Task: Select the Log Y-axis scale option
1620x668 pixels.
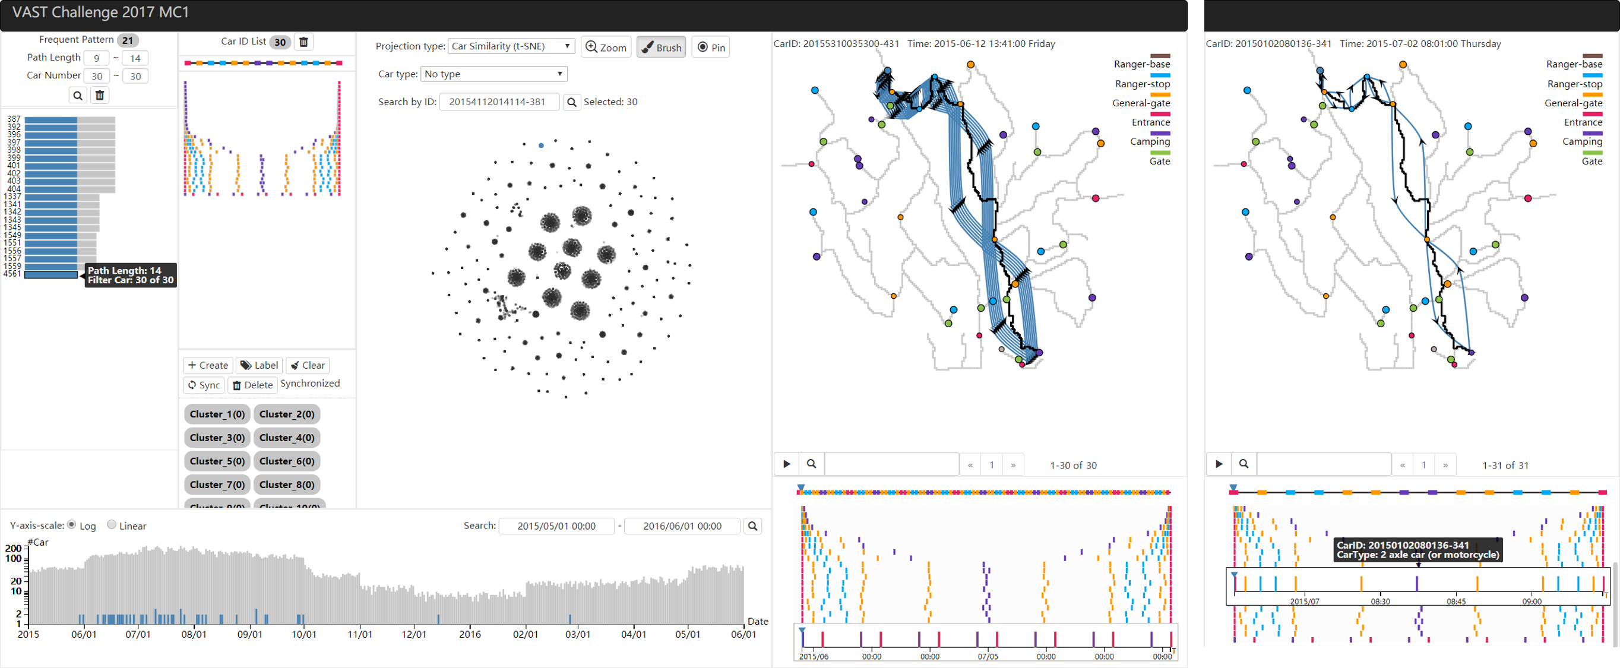Action: point(72,524)
